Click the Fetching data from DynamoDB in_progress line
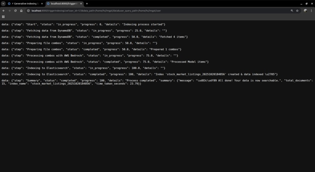Screen dimensions: 315x172 click(84, 30)
